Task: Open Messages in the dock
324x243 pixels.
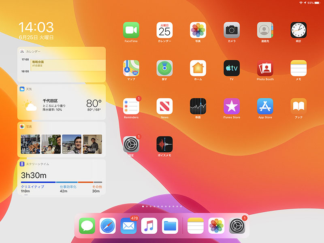Action: [87, 226]
